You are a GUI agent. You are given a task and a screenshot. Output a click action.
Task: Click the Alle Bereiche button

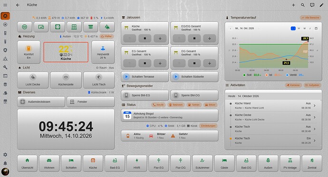310,18
